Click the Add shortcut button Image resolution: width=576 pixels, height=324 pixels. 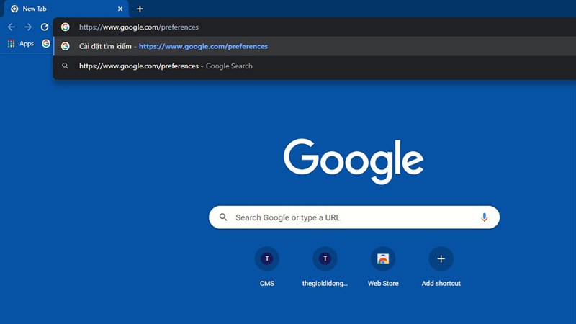441,266
